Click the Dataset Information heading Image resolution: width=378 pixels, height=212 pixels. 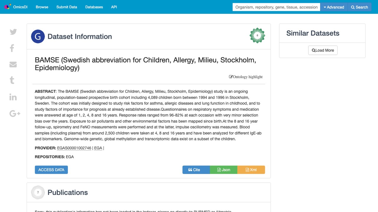click(x=80, y=37)
